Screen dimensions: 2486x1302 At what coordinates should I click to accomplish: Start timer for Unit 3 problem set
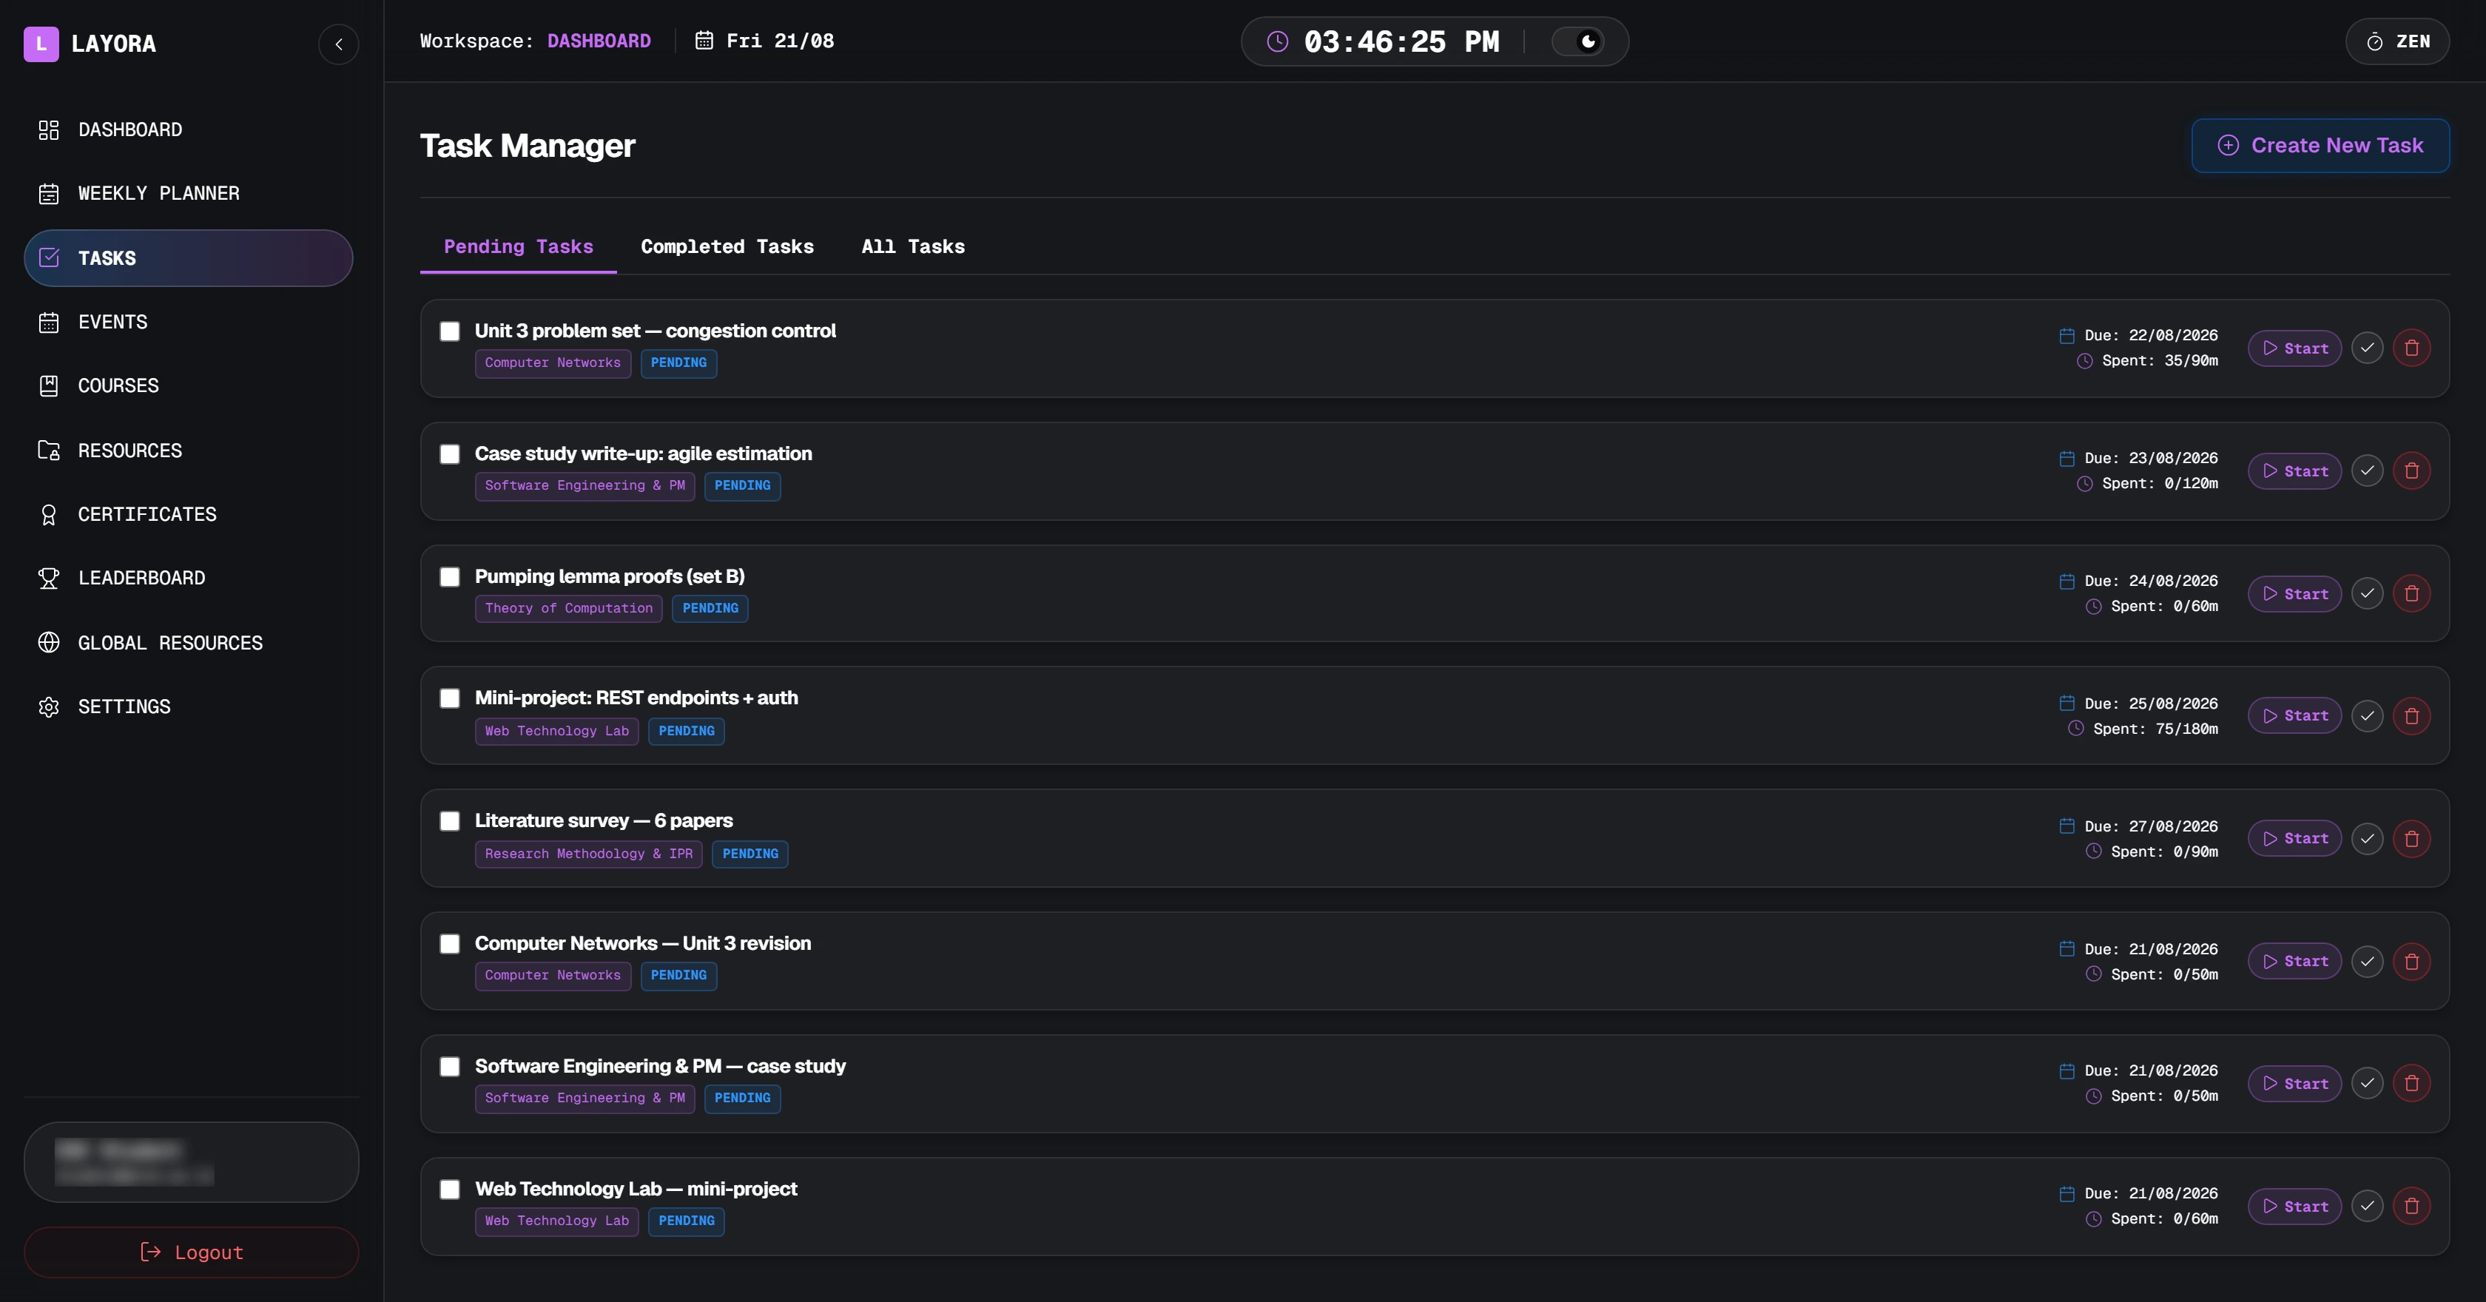[2294, 348]
